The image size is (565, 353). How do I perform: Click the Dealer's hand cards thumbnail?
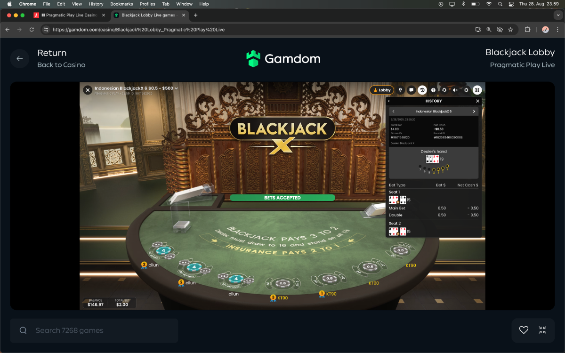[x=432, y=159]
